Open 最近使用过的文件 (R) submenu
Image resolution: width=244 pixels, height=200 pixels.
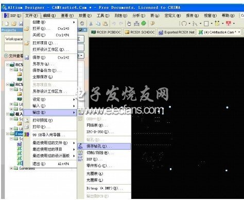[50, 143]
